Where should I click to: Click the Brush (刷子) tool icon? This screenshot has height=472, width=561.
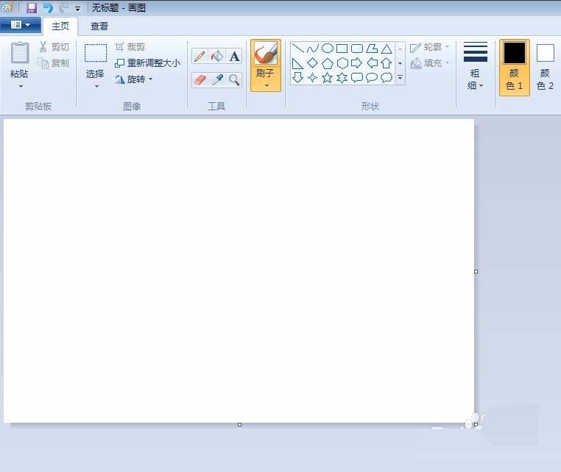click(266, 54)
